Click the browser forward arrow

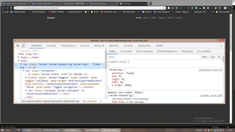[7, 8]
